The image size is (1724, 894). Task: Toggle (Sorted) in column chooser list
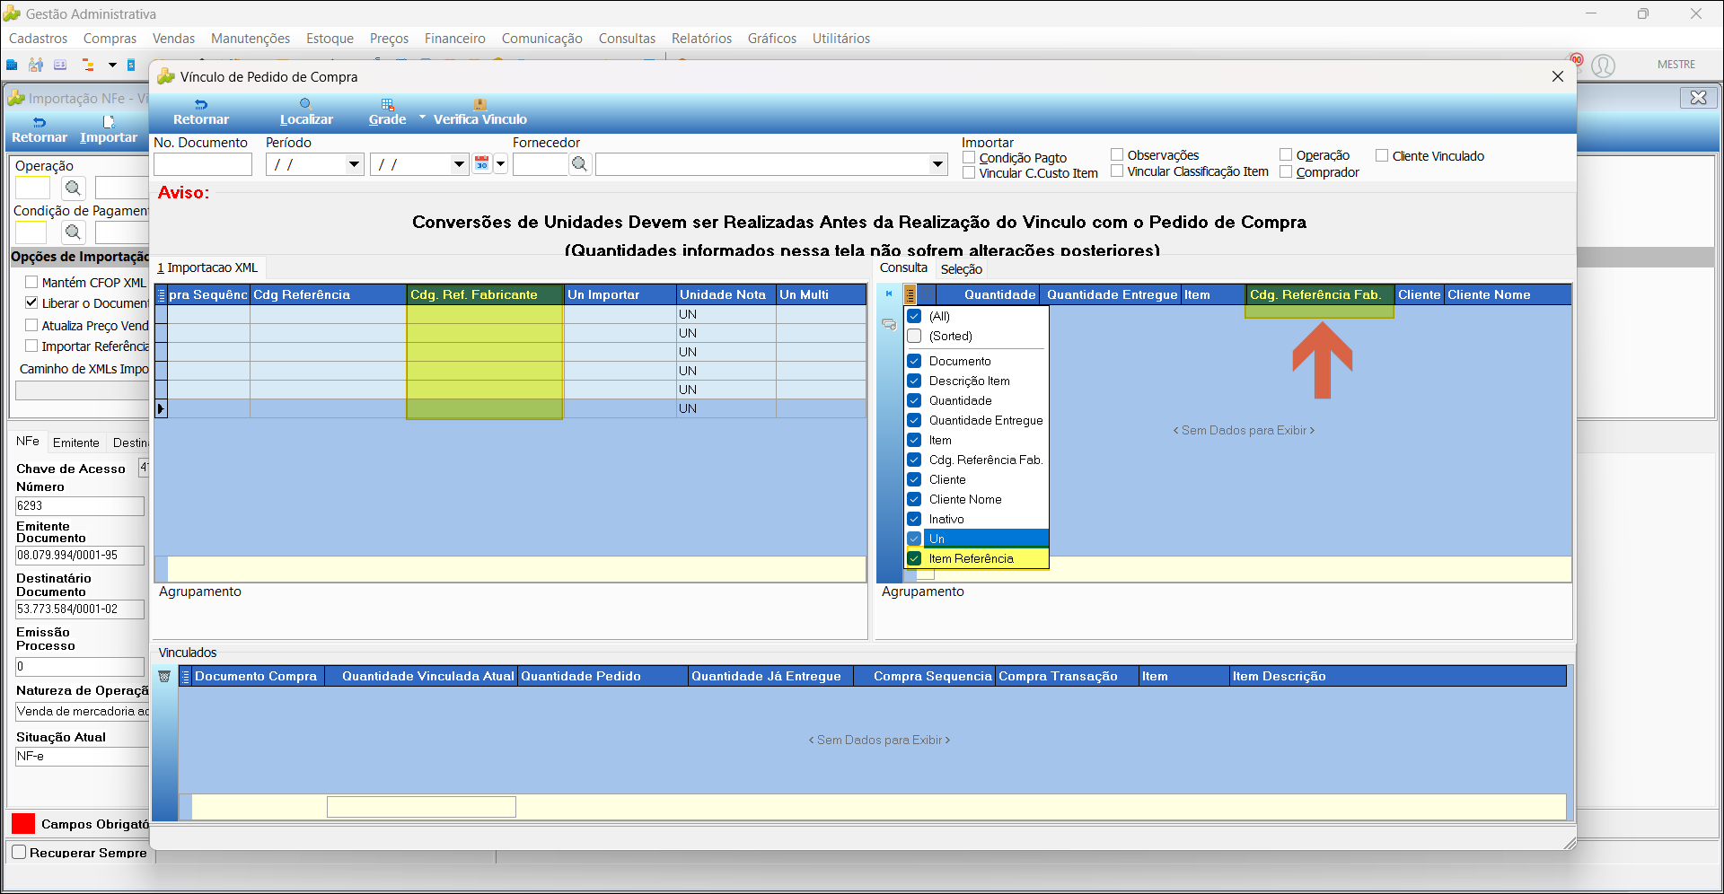(x=914, y=336)
